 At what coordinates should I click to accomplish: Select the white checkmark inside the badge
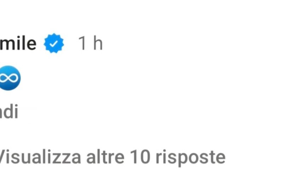54,44
